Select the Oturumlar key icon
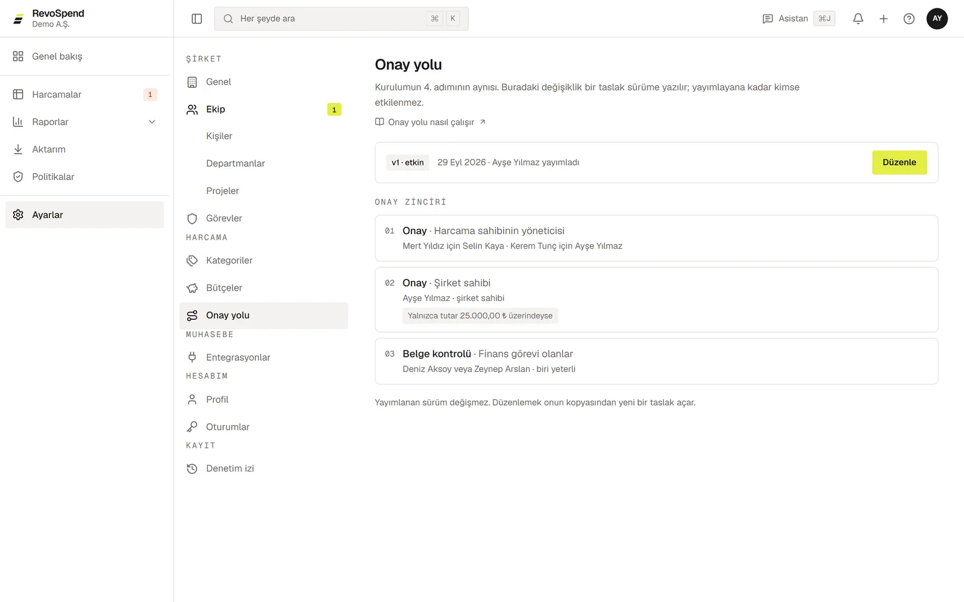This screenshot has width=964, height=602. click(x=192, y=427)
